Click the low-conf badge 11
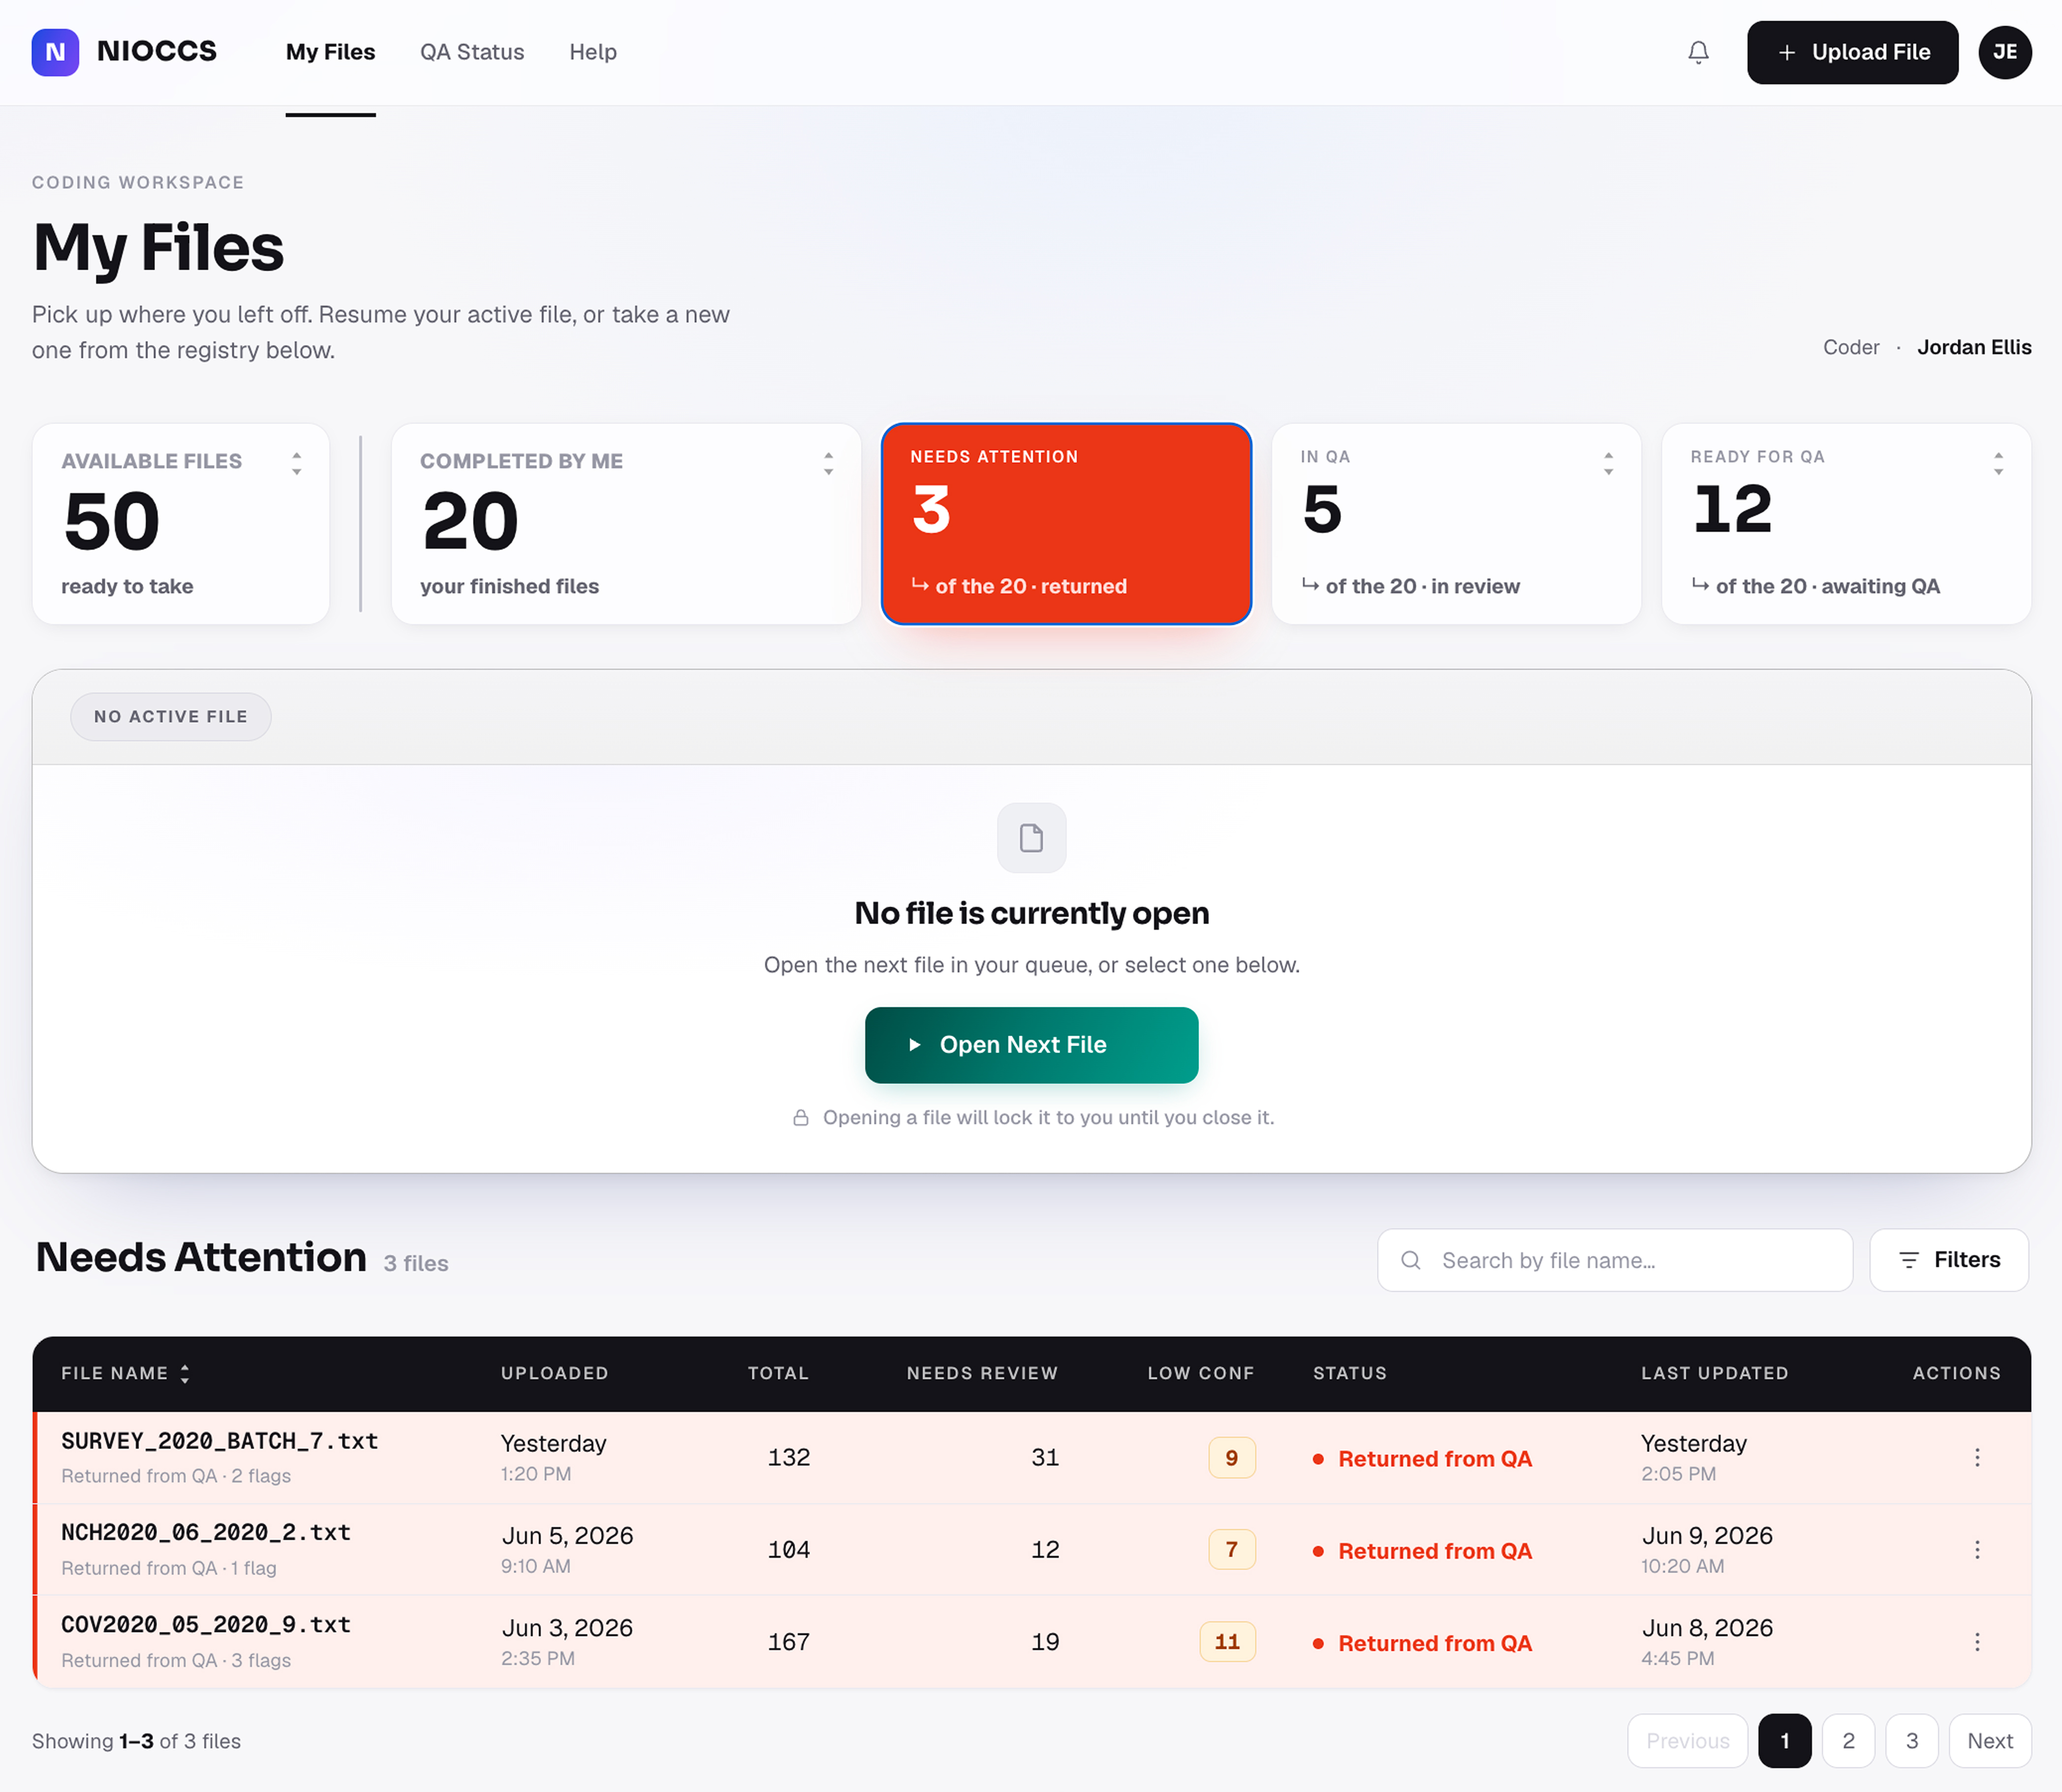Screen dimensions: 2062x1792 point(1227,1642)
